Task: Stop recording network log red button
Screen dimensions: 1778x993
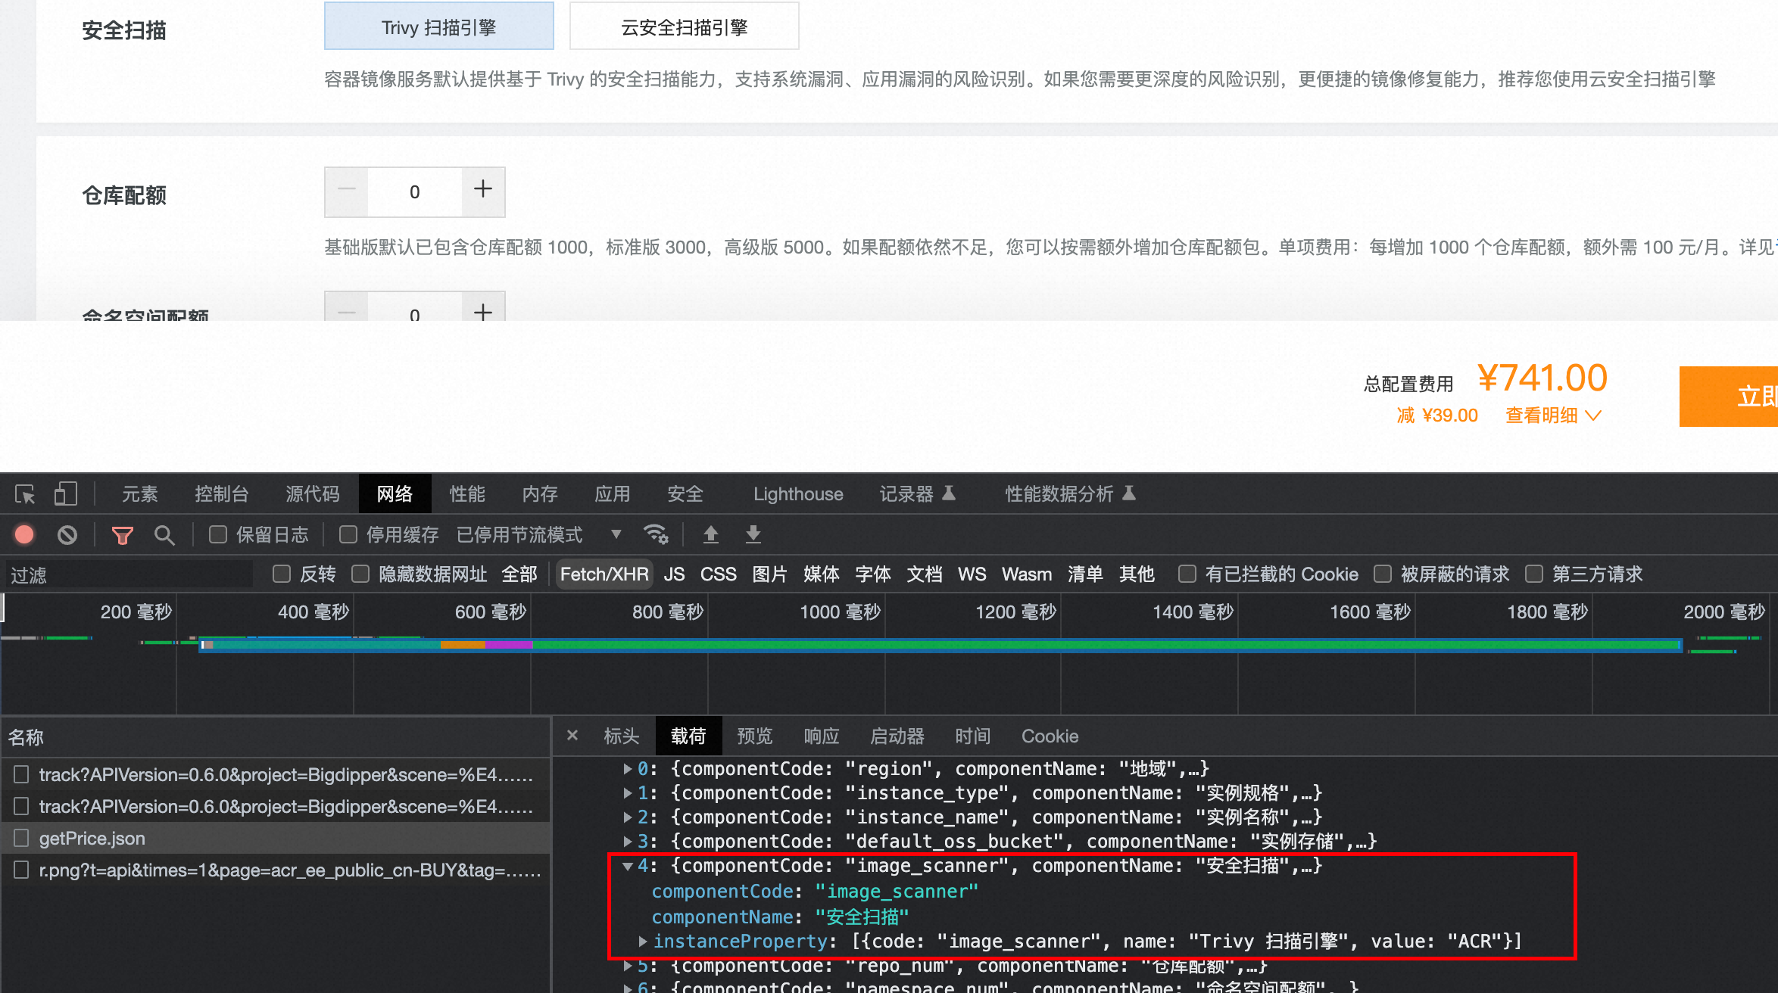Action: click(24, 535)
